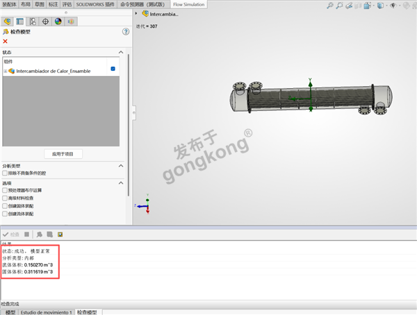The height and width of the screenshot is (315, 417).
Task: Expand the Intercambia... flyout tree in viewport
Action: click(x=136, y=13)
